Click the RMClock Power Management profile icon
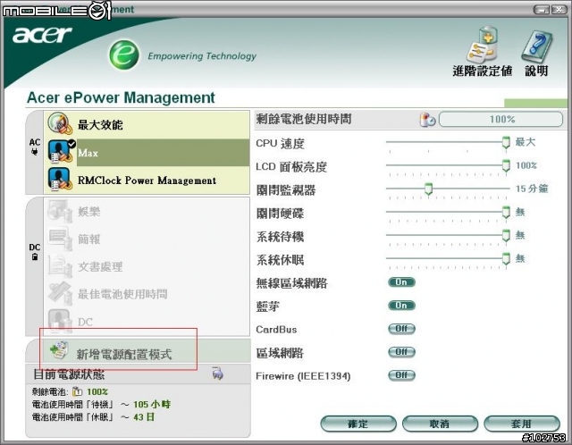Viewport: 572px width, 445px height. (59, 179)
